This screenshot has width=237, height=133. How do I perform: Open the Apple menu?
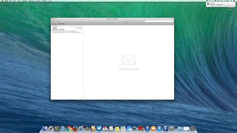[x=2, y=1]
